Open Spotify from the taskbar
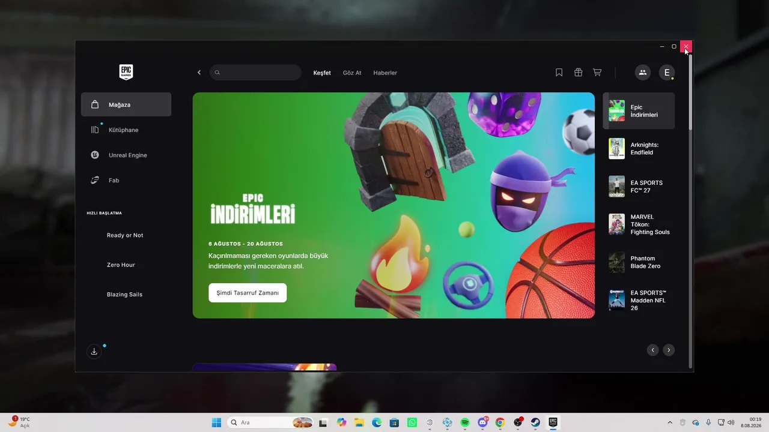 click(x=465, y=422)
